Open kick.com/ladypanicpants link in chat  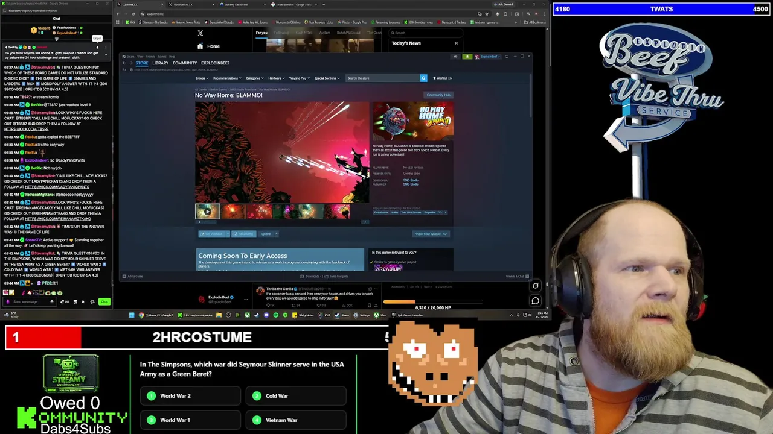click(57, 187)
